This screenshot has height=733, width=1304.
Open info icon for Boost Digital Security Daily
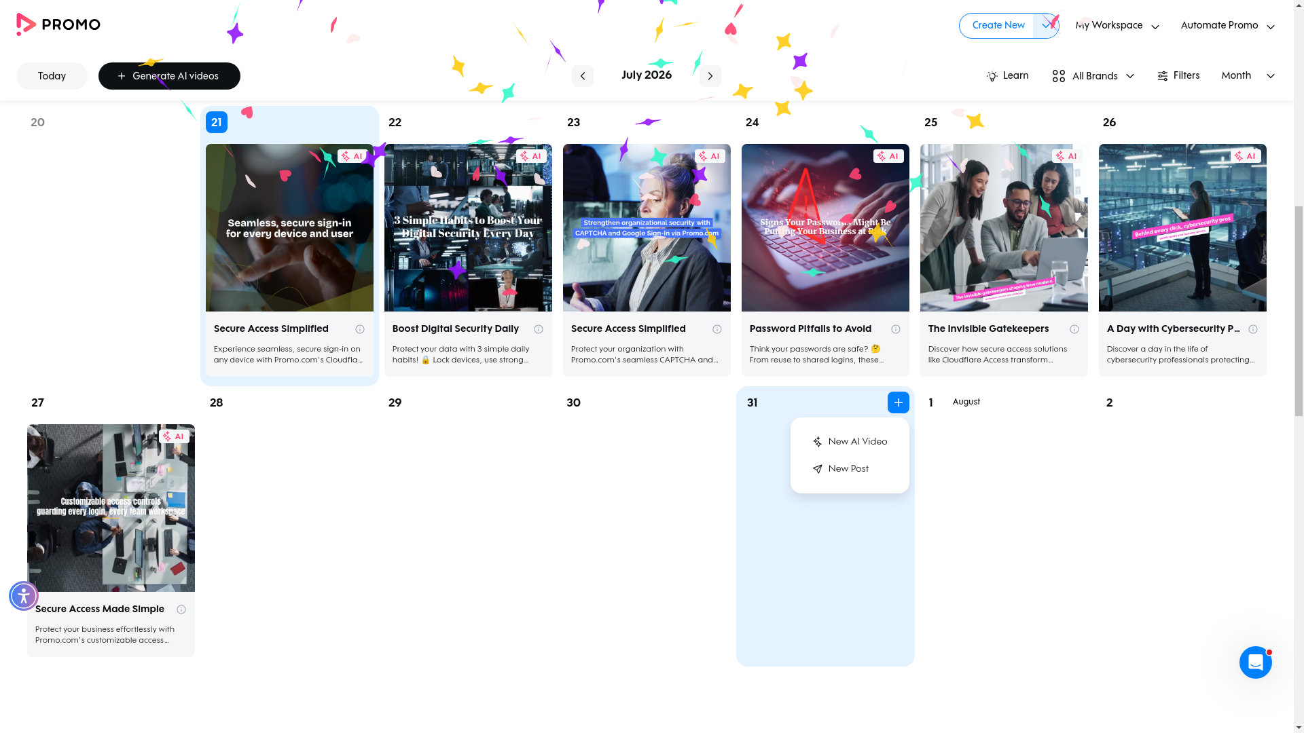coord(539,329)
